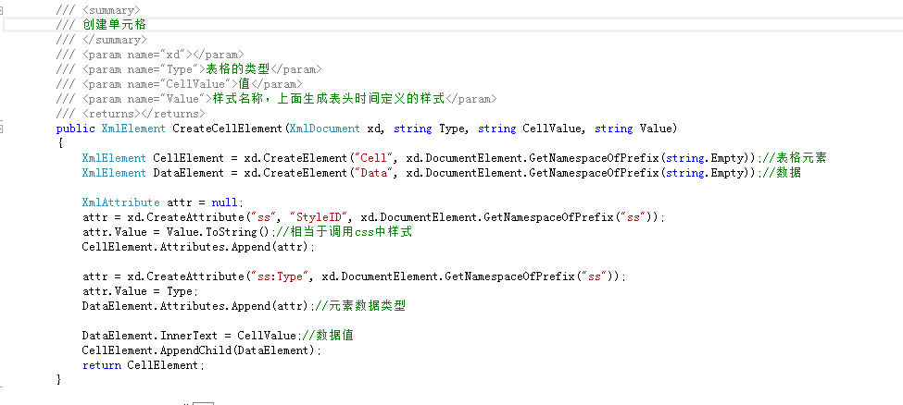Click the XmlAttribute type name
This screenshot has width=903, height=405.
coord(121,202)
